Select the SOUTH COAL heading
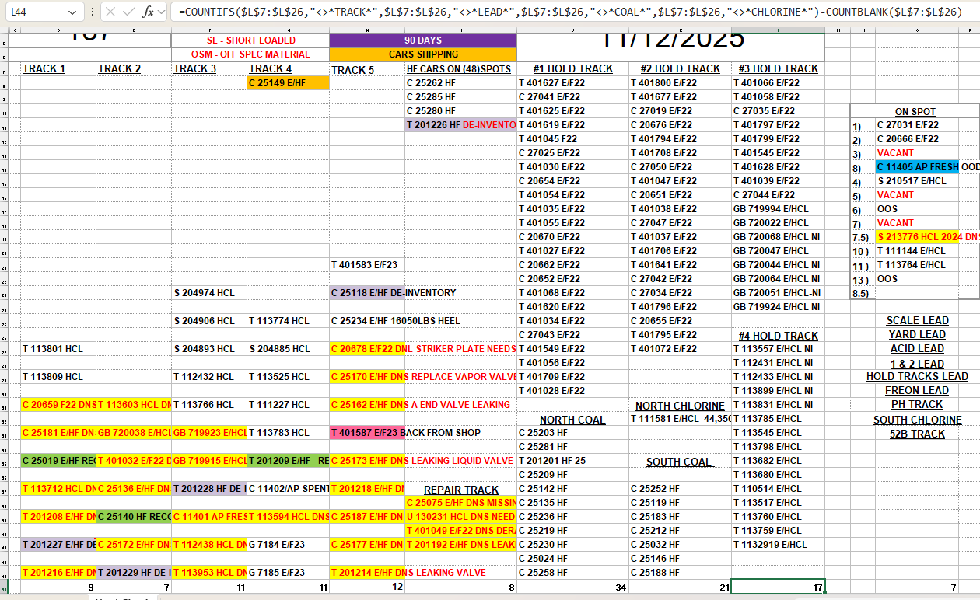This screenshot has width=980, height=600. [x=680, y=462]
